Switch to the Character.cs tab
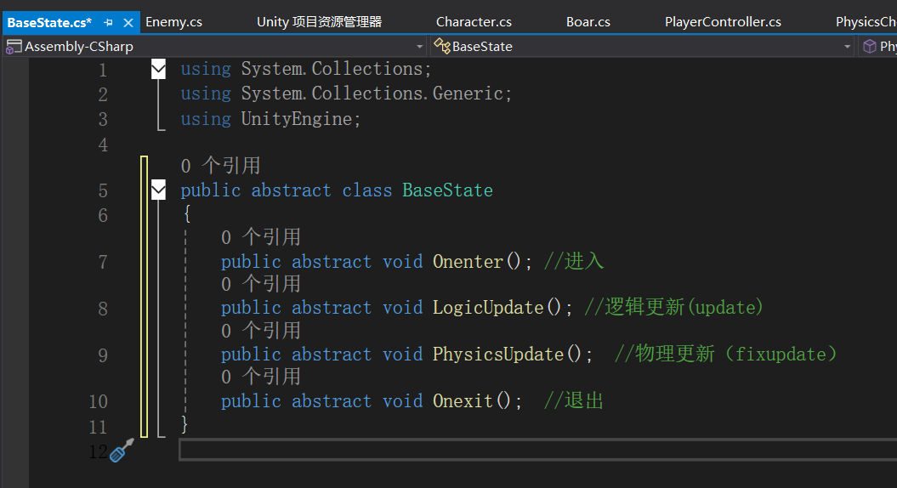 click(x=474, y=22)
